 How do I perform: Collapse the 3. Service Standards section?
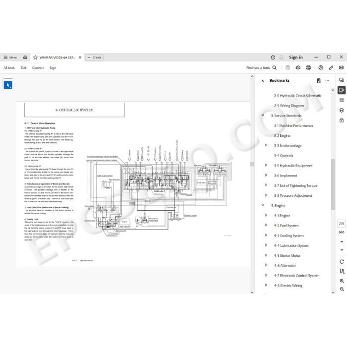point(263,115)
